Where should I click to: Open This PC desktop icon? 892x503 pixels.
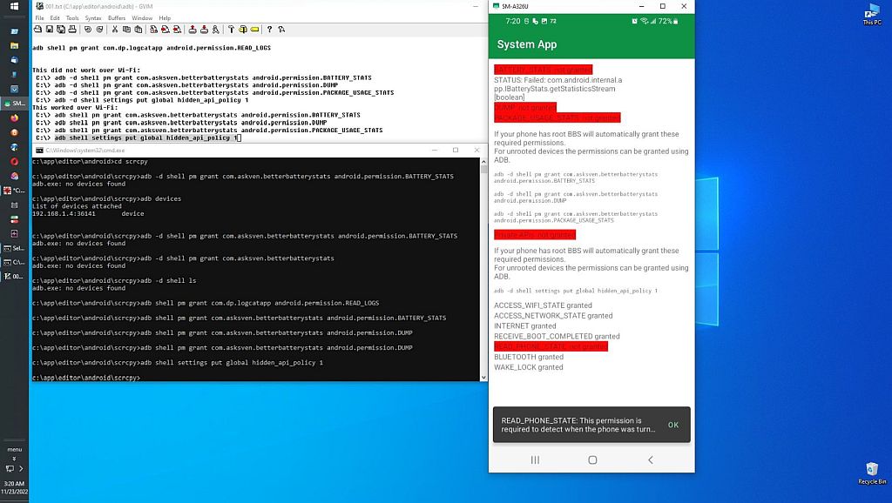click(871, 15)
